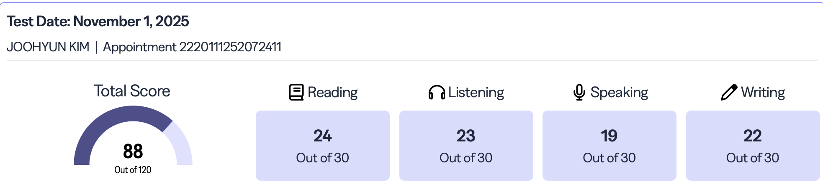Open the Writing score card showing 22
The image size is (823, 194).
(753, 146)
